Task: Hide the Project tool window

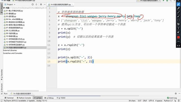Action: click(45, 5)
